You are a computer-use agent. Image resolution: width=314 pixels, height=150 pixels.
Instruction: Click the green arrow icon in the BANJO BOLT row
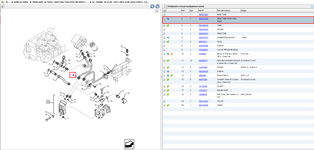(x=171, y=75)
